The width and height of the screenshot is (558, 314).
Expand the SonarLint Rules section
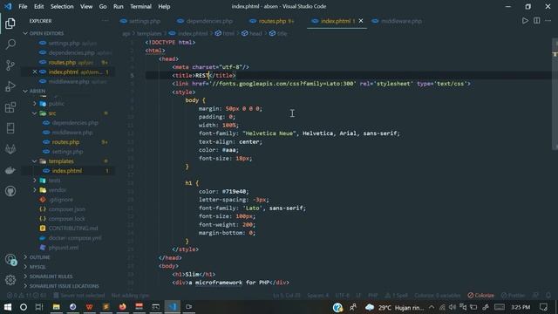(x=51, y=276)
